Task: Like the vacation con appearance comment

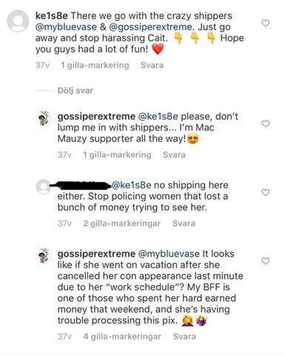Action: click(265, 261)
